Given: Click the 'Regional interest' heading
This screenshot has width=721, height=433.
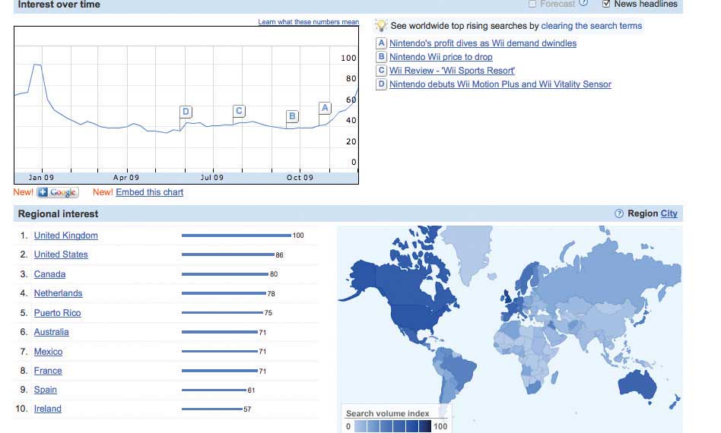Looking at the screenshot, I should 58,214.
